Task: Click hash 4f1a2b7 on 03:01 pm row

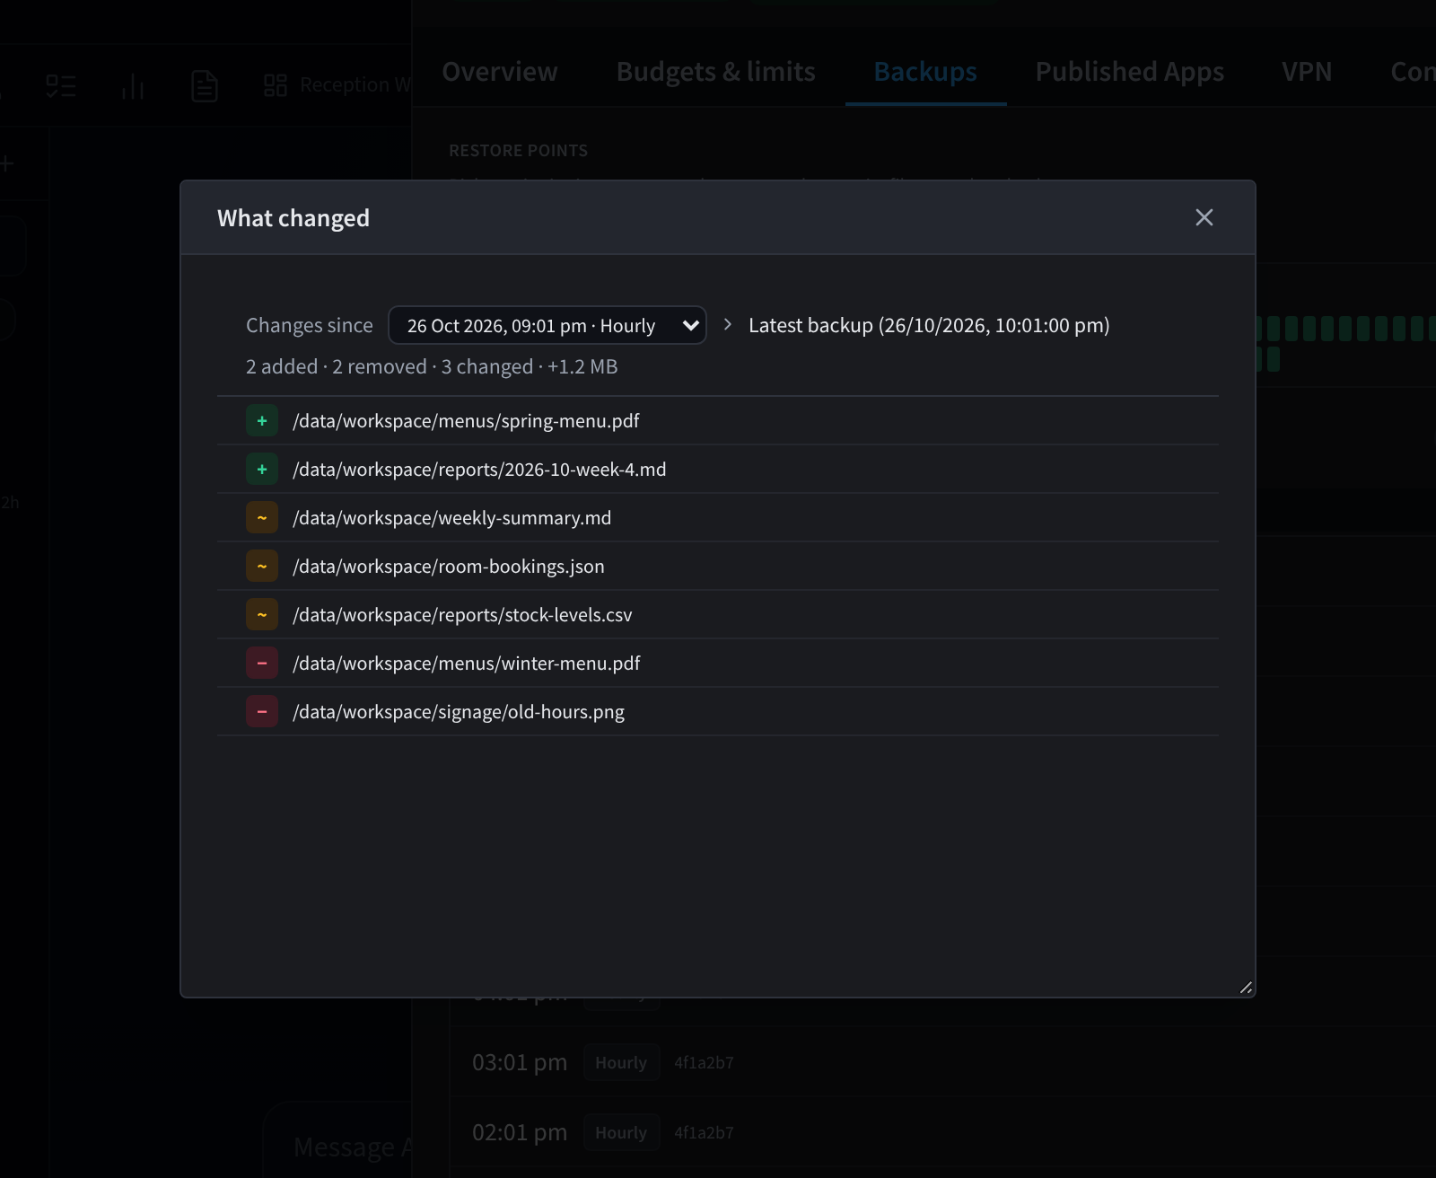Action: coord(704,1062)
